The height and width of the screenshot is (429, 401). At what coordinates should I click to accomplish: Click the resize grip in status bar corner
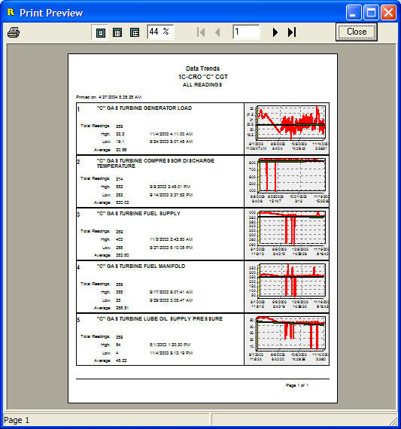(x=393, y=421)
